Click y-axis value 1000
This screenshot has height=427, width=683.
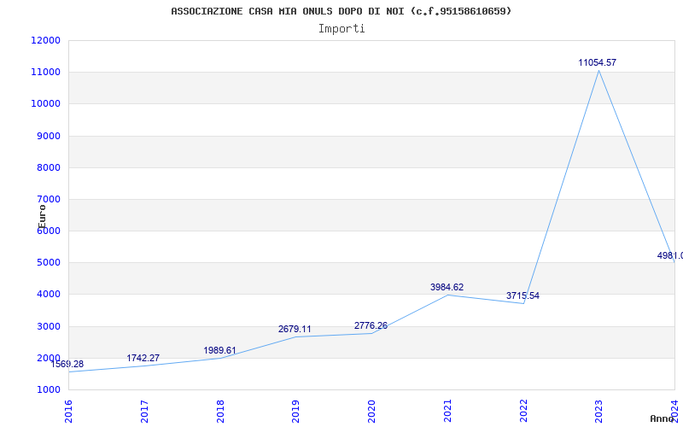pos(48,390)
